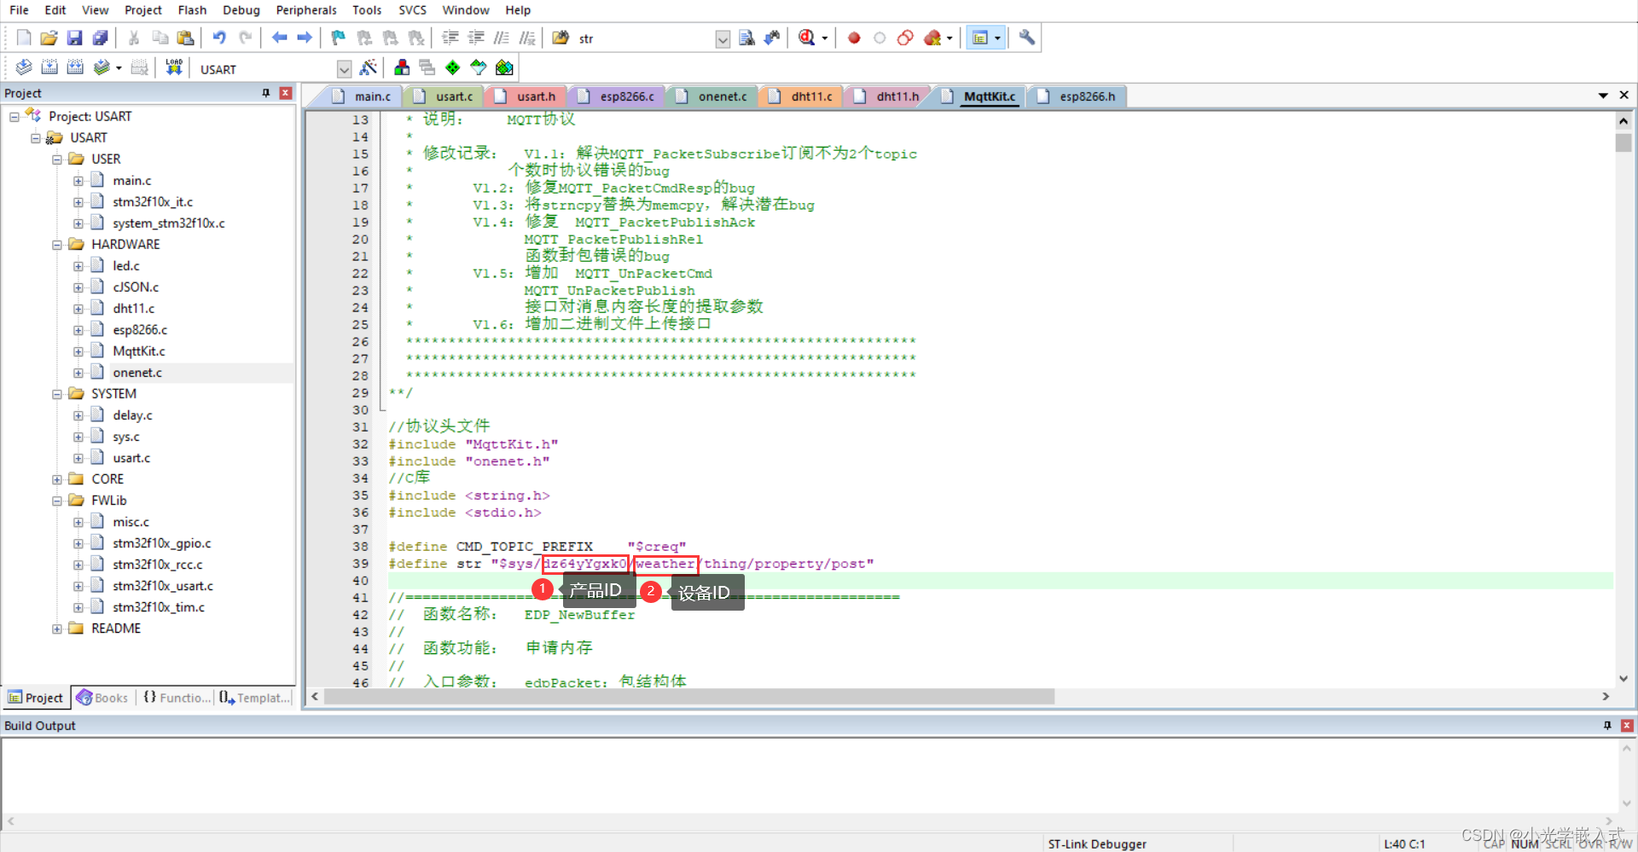Rebuild all target files icon
This screenshot has height=852, width=1638.
point(75,68)
